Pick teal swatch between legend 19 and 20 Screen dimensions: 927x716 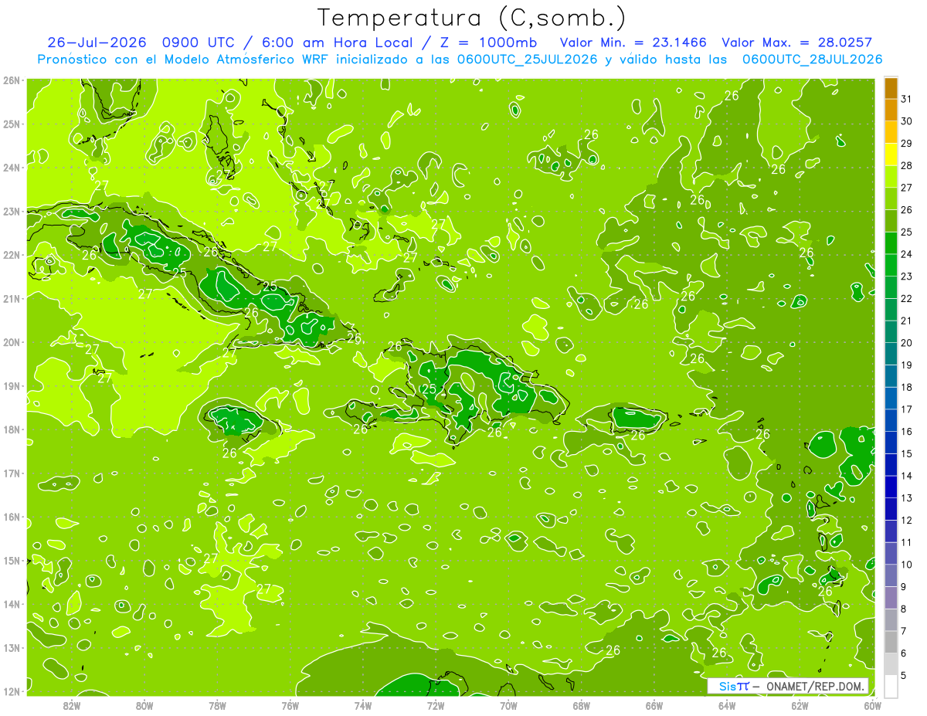pos(891,354)
